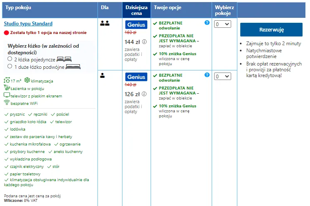Click the single-person occupancy icon
The height and width of the screenshot is (206, 310).
point(103,75)
